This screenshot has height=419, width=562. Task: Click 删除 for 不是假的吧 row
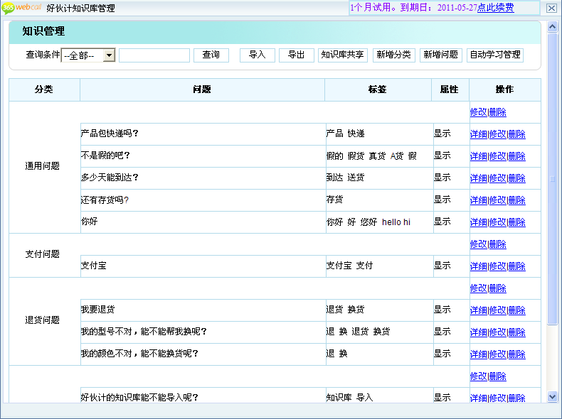pos(517,156)
